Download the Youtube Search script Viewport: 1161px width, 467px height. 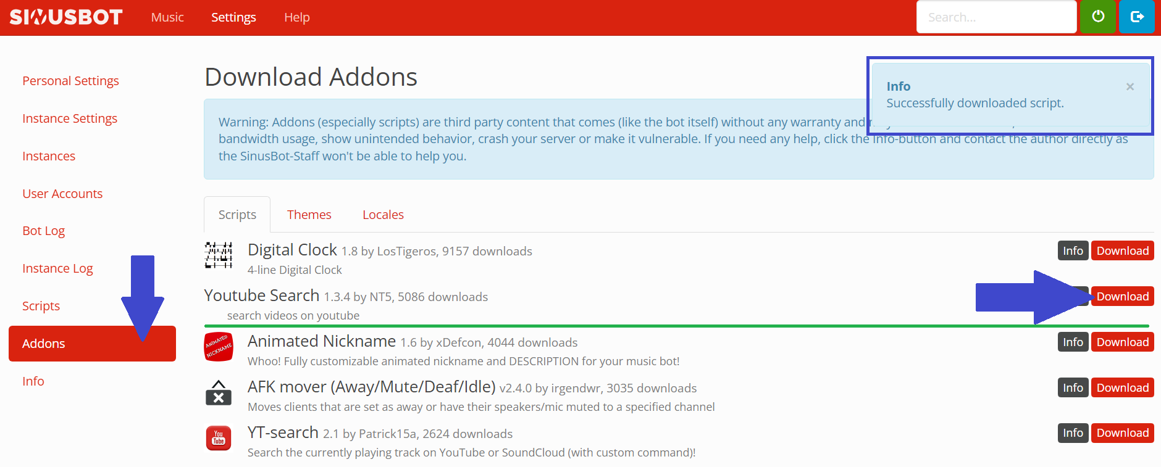(1122, 296)
